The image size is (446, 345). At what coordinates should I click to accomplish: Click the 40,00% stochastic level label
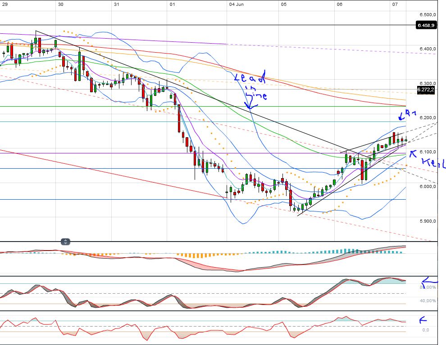click(x=428, y=301)
